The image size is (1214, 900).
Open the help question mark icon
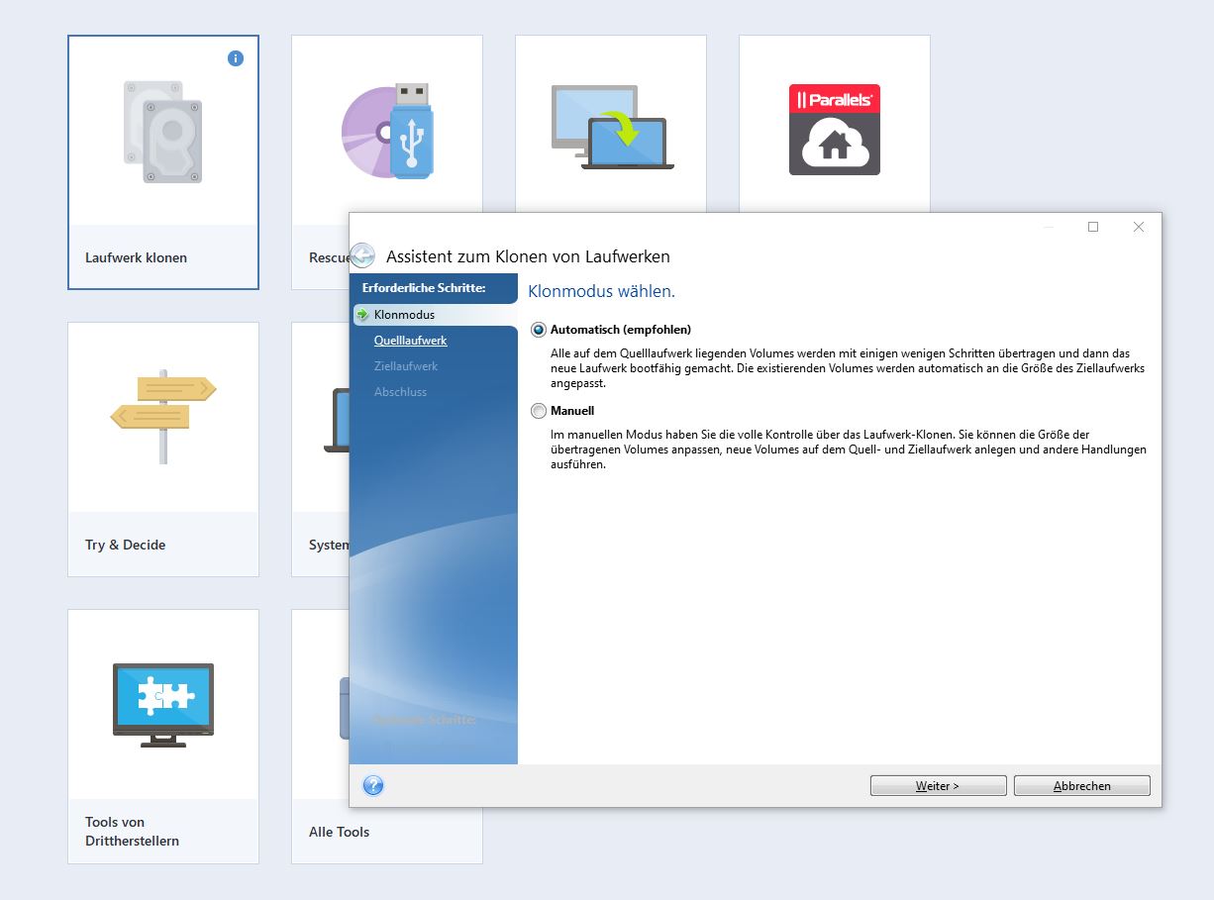coord(373,786)
